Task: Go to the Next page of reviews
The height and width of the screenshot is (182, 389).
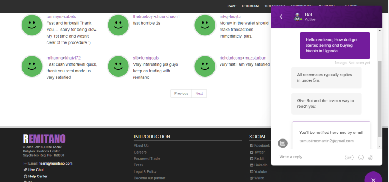Action: 199,93
